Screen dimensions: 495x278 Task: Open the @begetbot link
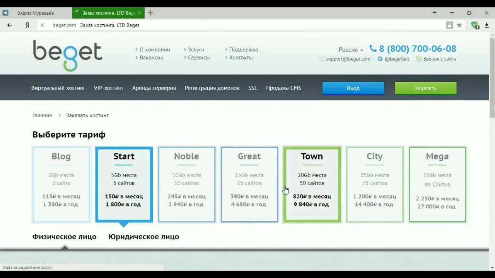(x=397, y=59)
